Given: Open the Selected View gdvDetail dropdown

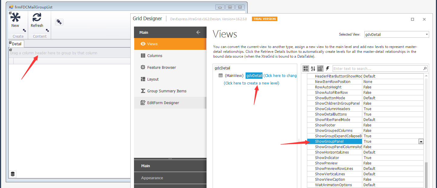Looking at the screenshot, I should coord(427,34).
